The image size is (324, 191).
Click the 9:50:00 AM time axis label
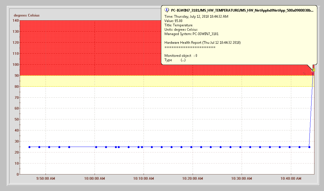pos(46,179)
